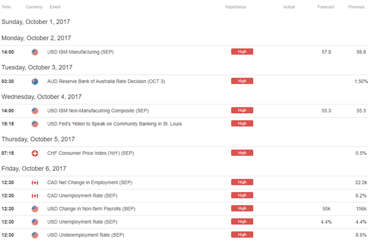The height and width of the screenshot is (241, 368).
Task: Click the 07:15 time for CHF CPI
Action: pos(8,153)
